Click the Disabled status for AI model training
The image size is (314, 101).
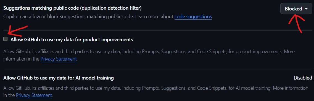tap(303, 78)
